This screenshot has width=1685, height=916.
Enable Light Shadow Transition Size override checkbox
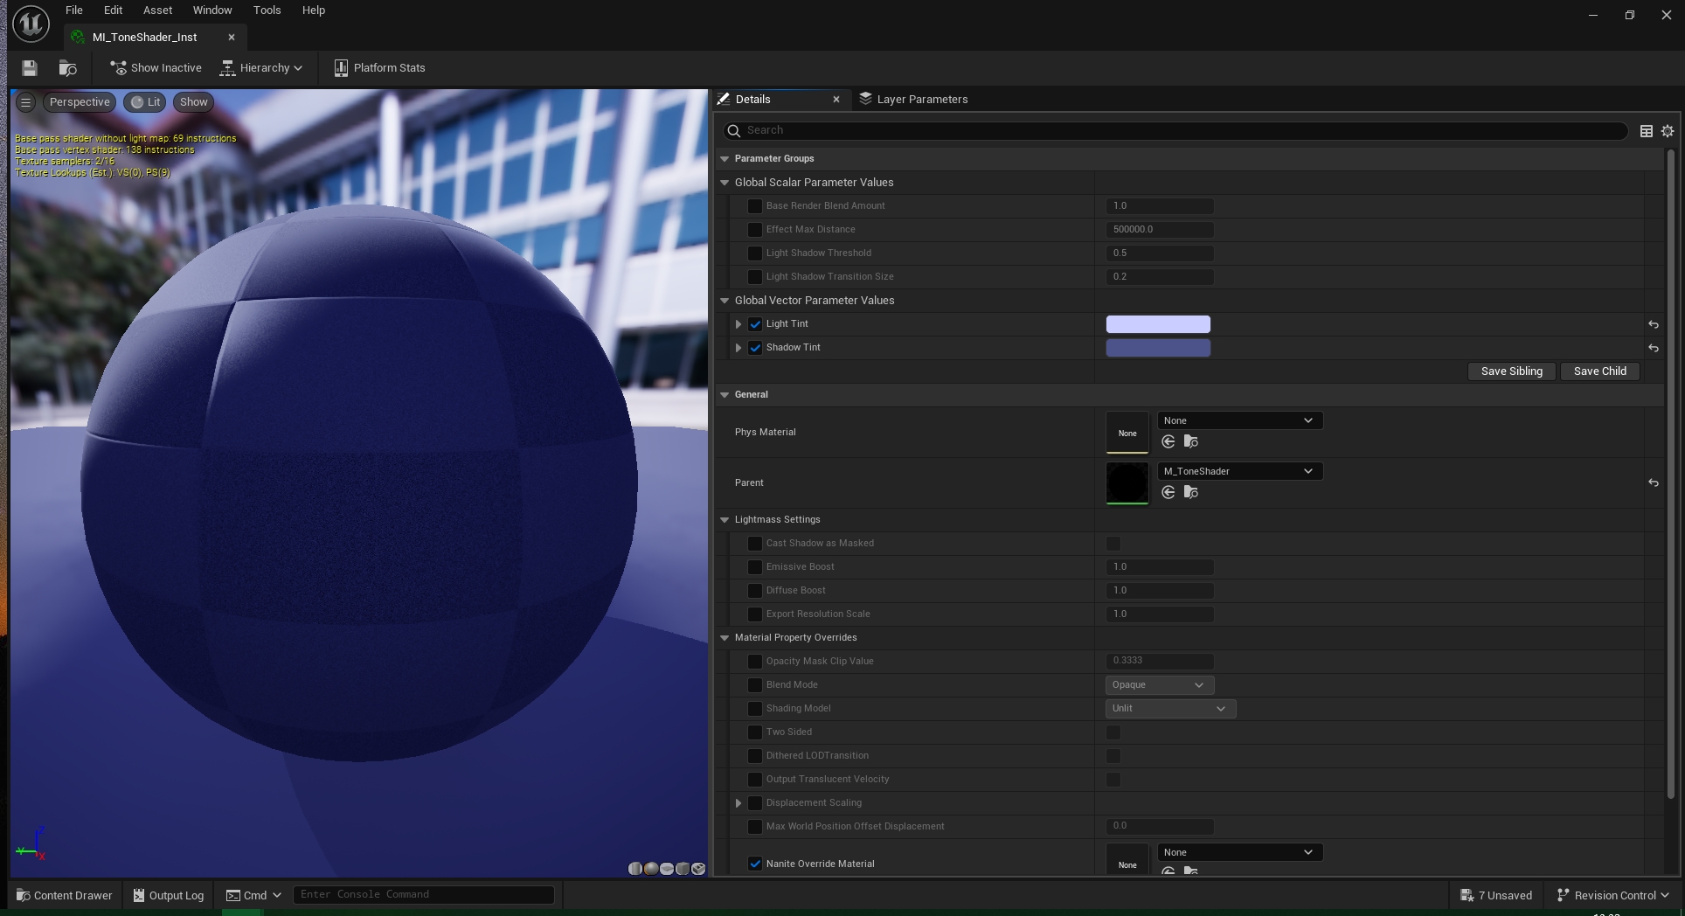[x=755, y=277]
